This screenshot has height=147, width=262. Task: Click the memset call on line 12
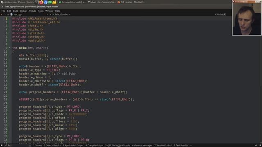point(24,59)
